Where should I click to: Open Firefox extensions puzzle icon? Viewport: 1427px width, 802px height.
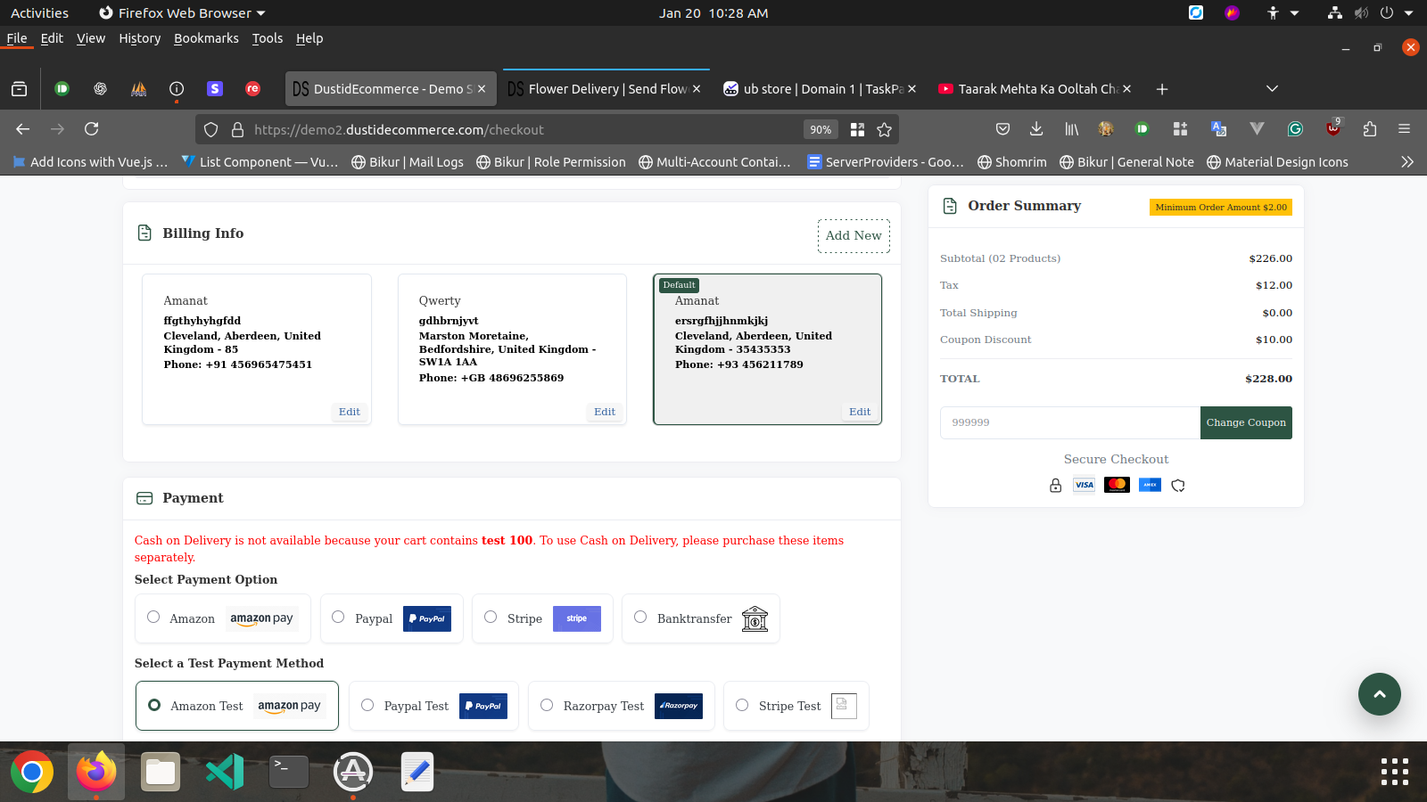point(1369,129)
